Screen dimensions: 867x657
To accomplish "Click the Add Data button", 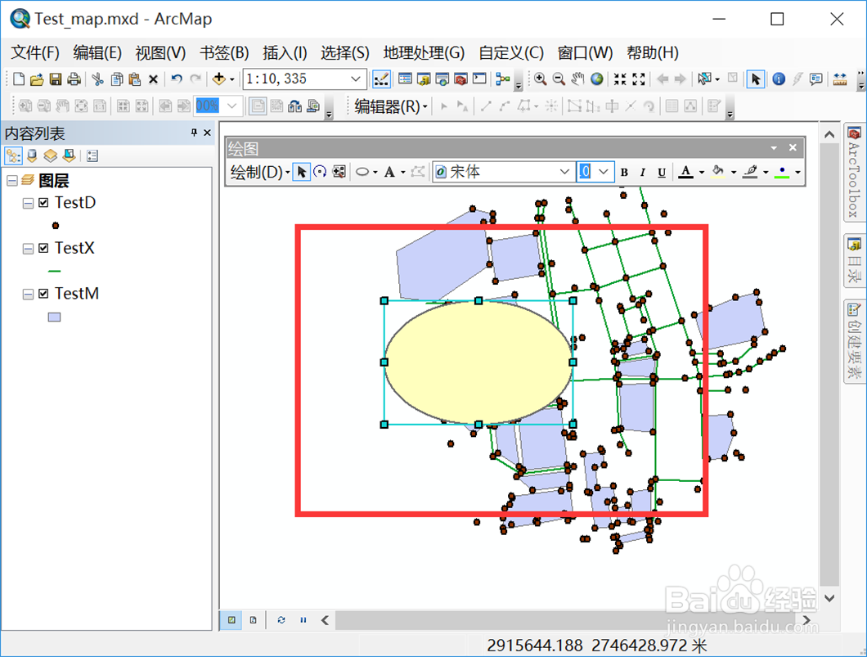I will click(x=219, y=79).
